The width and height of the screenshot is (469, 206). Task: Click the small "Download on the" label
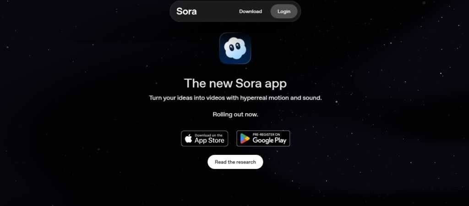tap(208, 135)
